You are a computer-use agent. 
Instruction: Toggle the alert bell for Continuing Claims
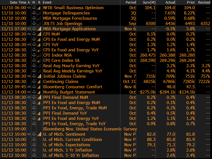coord(34,82)
